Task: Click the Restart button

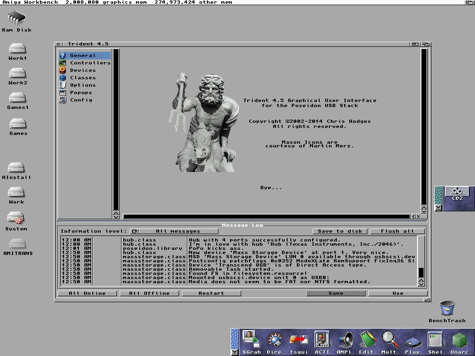Action: pyautogui.click(x=212, y=293)
